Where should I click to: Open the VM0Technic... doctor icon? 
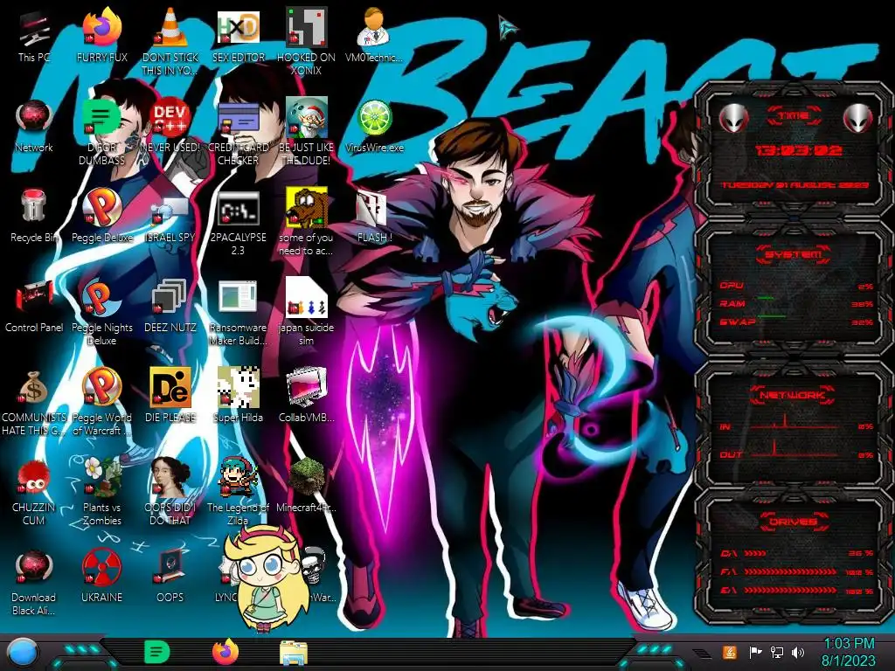pyautogui.click(x=374, y=27)
